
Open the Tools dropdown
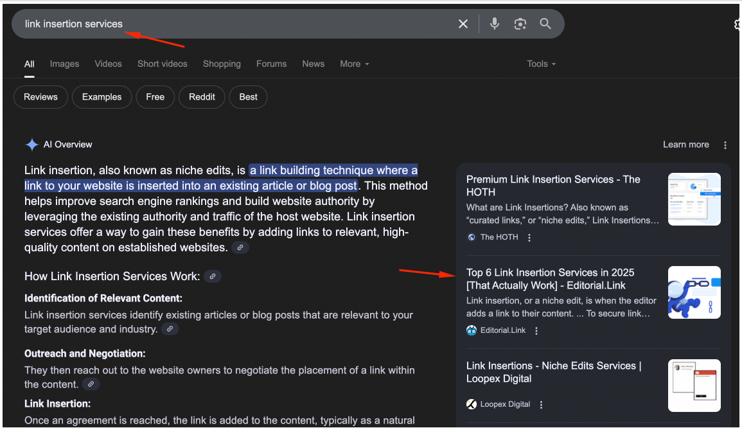coord(542,64)
